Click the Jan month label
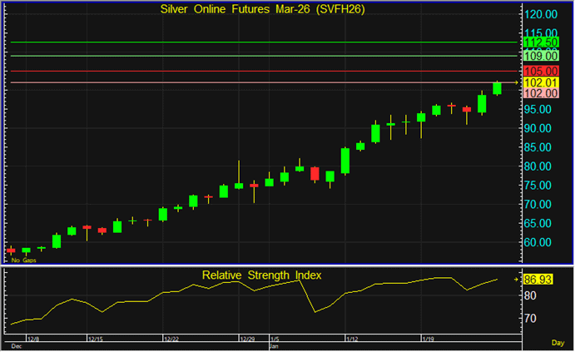575x352 pixels. coord(274,345)
